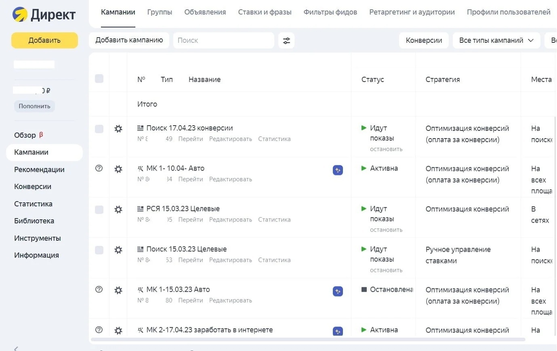Click Конверсии button in toolbar
The height and width of the screenshot is (351, 557).
coord(424,40)
